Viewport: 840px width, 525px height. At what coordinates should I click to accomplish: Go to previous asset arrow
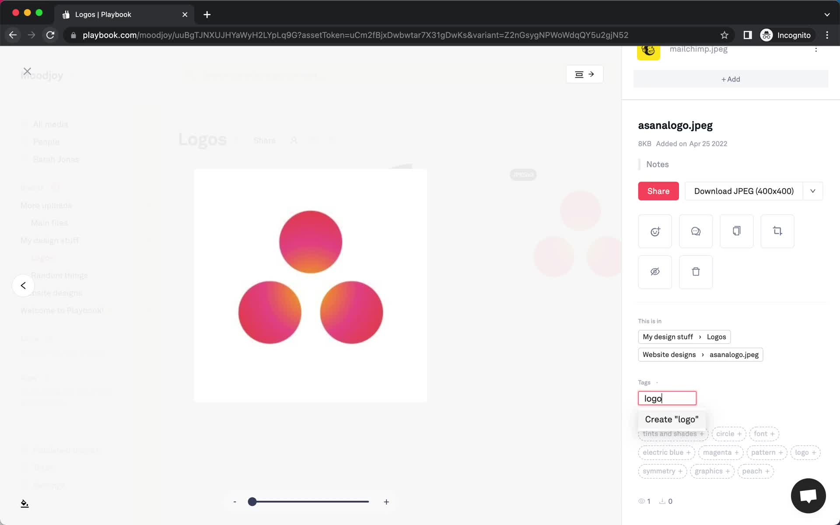tap(23, 286)
